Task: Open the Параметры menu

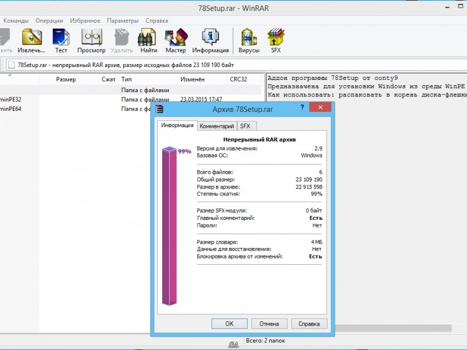Action: click(x=123, y=20)
